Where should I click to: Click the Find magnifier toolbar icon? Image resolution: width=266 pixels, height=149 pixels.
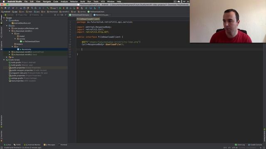32,8
